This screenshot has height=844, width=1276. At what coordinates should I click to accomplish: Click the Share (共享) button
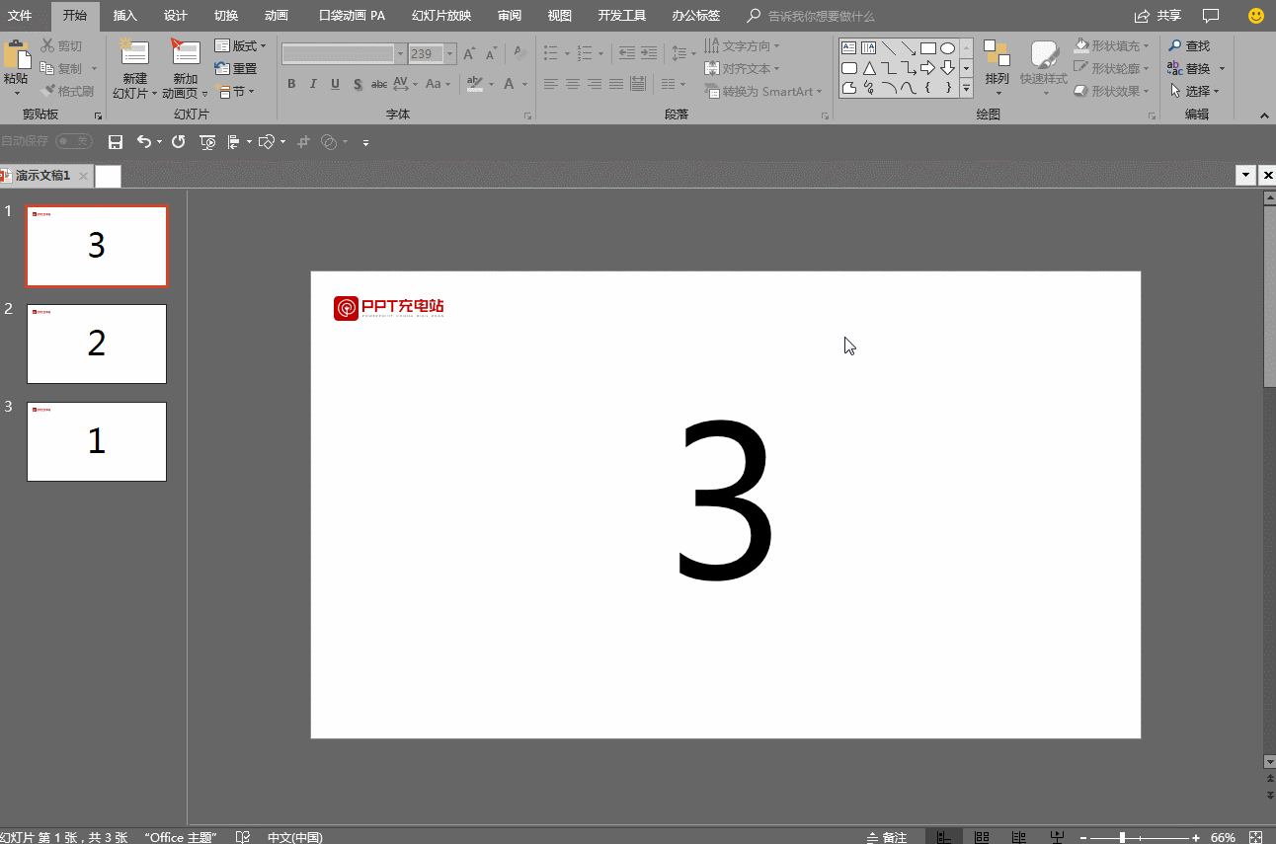(1157, 16)
